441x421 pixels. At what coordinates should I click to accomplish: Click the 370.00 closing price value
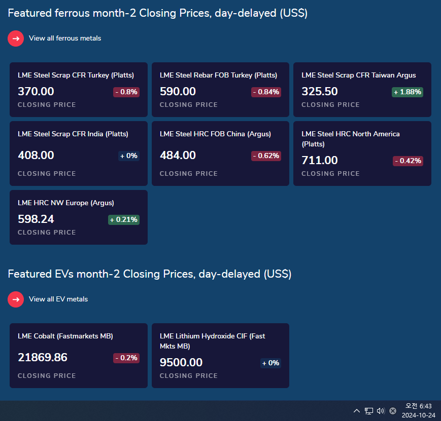[36, 91]
